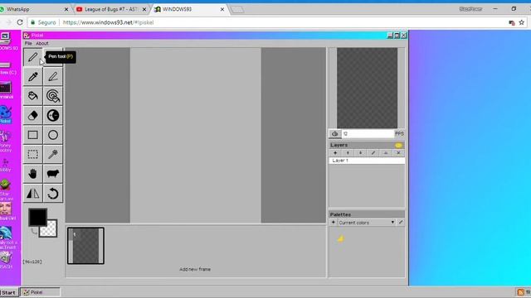
Task: Select the Paint bucket tool
Action: click(33, 96)
